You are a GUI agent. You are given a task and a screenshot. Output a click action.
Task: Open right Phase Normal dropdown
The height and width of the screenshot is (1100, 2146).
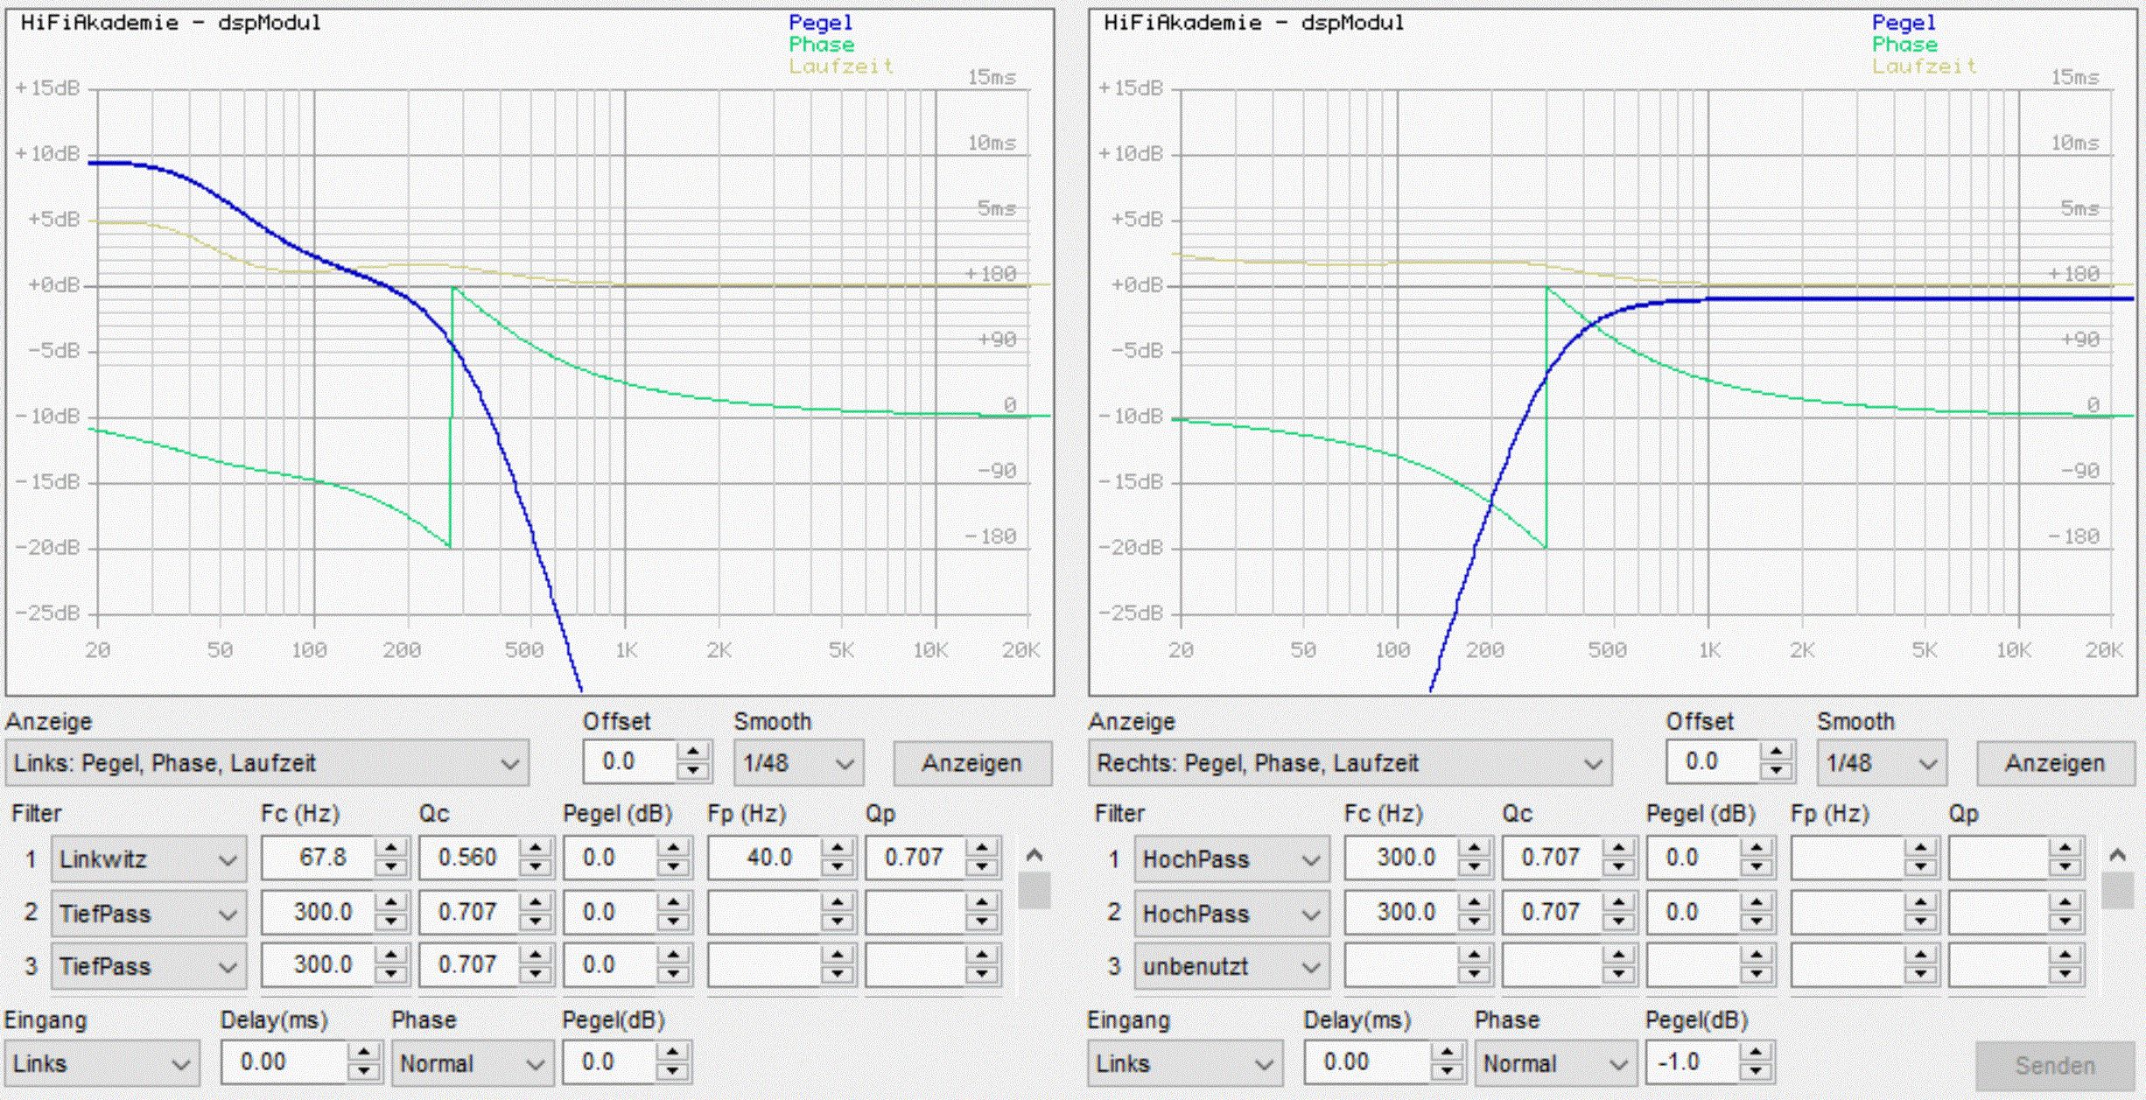(1618, 1064)
